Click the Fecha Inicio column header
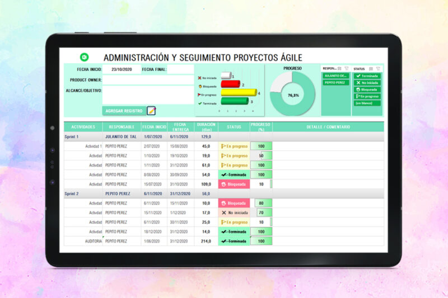Image resolution: width=448 pixels, height=298 pixels. [155, 127]
